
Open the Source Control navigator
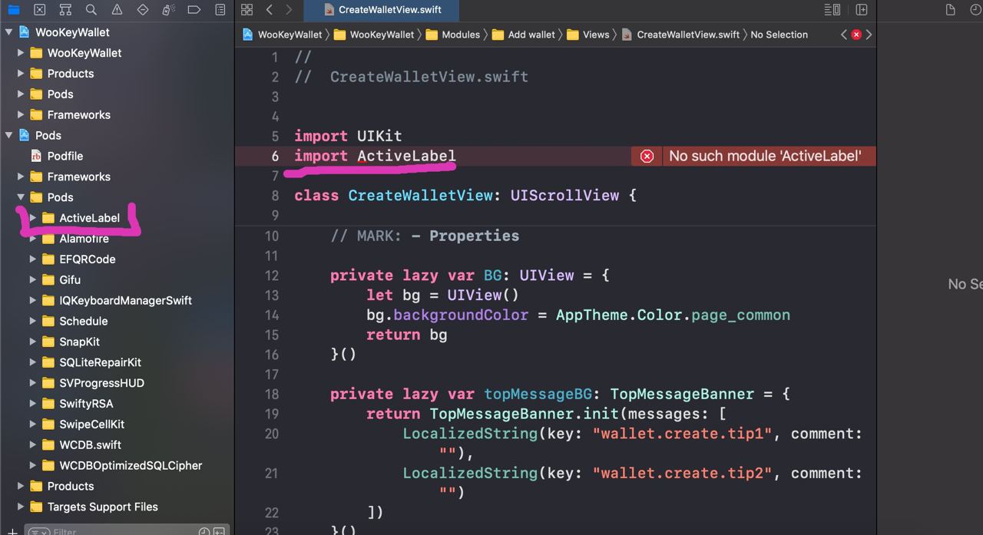click(x=39, y=10)
